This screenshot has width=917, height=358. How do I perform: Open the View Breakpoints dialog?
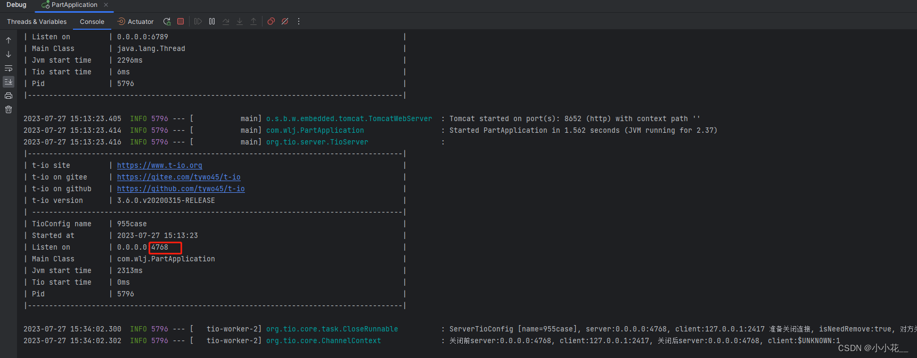(271, 21)
